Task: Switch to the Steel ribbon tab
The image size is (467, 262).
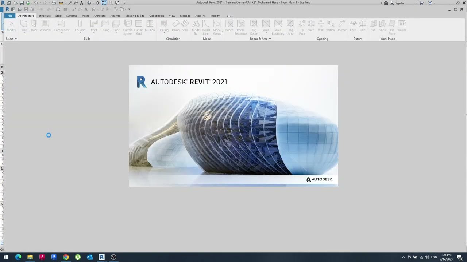Action: click(58, 16)
